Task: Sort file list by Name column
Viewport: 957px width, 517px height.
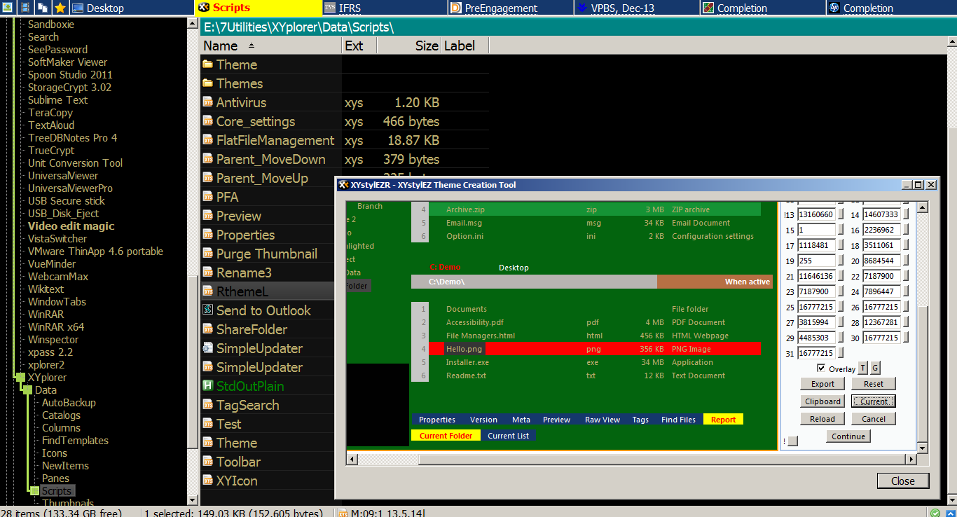Action: [x=221, y=46]
